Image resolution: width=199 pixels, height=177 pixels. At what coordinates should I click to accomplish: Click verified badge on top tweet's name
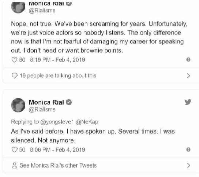pos(69,4)
